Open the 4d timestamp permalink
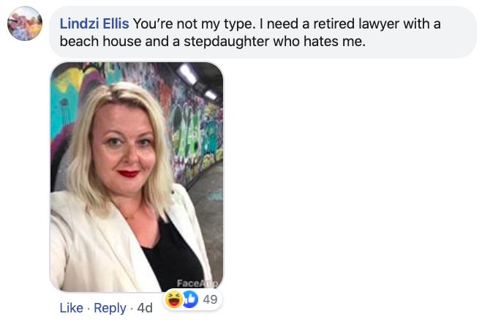 click(x=145, y=308)
